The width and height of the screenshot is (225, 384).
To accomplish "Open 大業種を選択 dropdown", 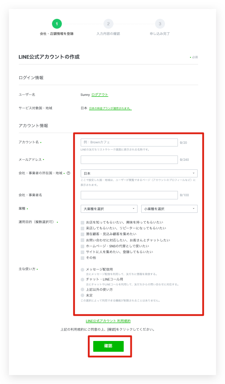I will point(109,209).
